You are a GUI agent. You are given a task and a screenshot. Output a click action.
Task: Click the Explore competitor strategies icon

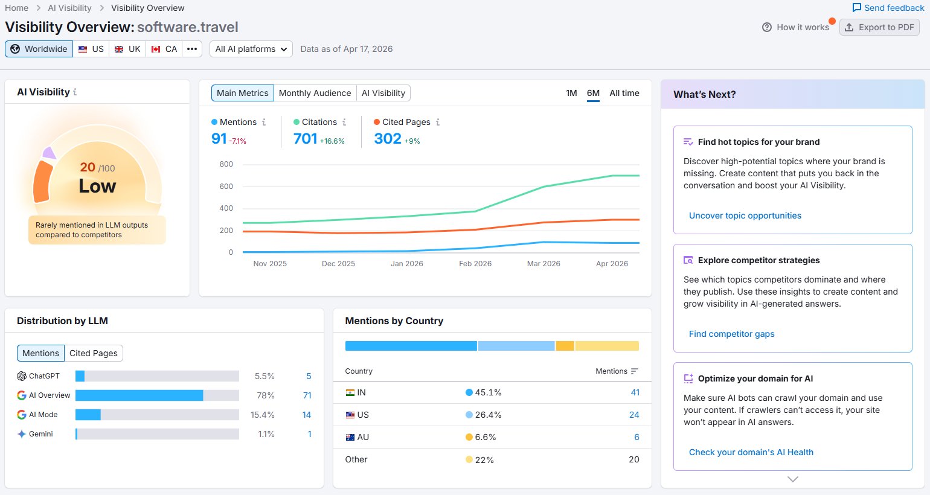688,260
